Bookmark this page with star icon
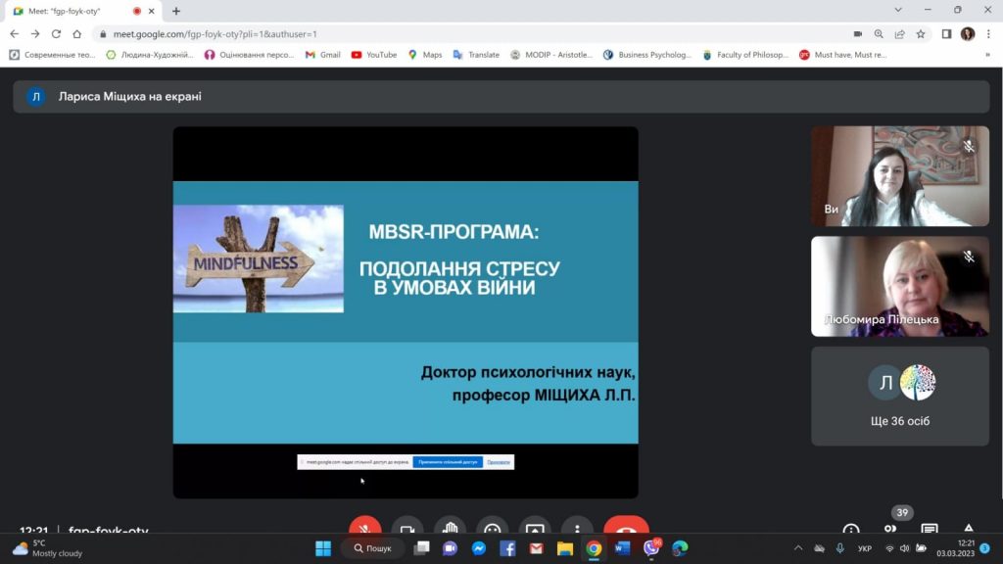This screenshot has width=1003, height=564. click(x=921, y=33)
